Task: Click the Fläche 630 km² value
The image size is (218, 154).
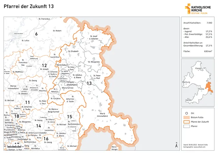Action: [x=208, y=51]
